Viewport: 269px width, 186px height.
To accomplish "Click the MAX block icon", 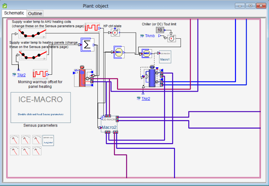I will 119,52.
